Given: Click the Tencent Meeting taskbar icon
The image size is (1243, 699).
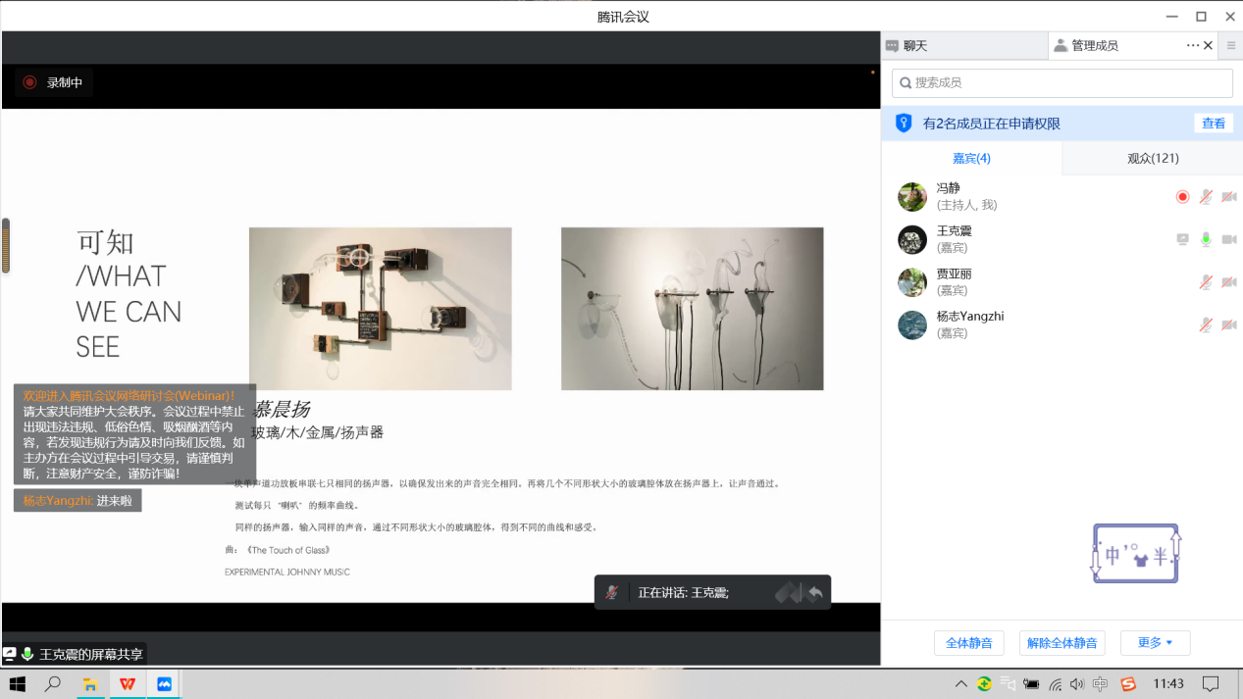Looking at the screenshot, I should (x=164, y=683).
